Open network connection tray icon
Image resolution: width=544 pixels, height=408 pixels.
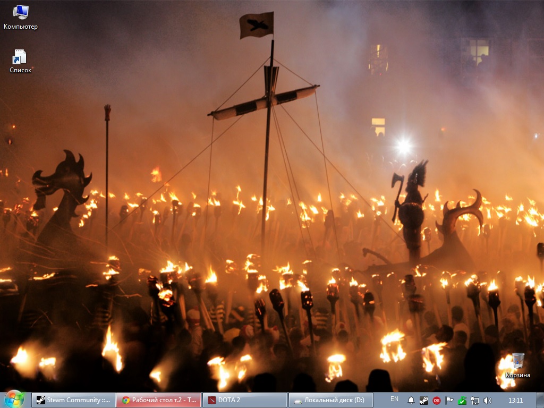[474, 401]
